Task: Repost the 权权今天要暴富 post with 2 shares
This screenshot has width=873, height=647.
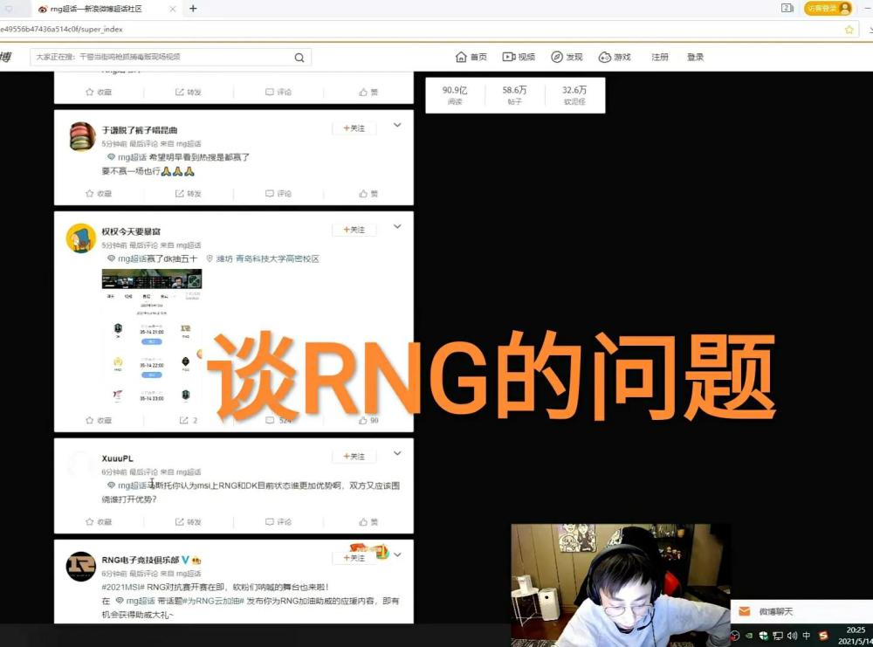Action: (x=189, y=420)
